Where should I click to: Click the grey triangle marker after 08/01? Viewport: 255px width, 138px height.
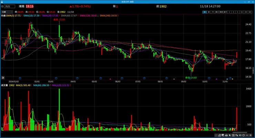click(174, 79)
